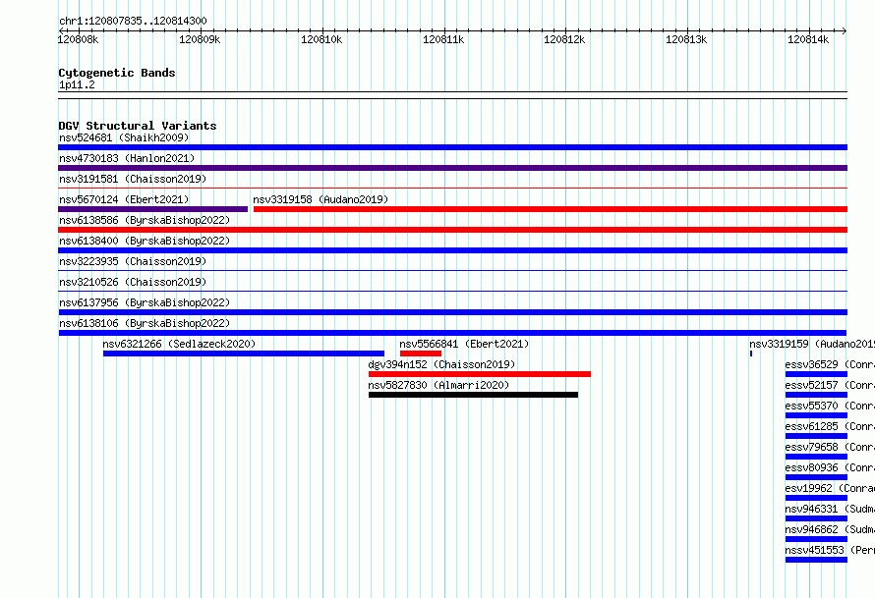Click the essv61285 blue bar

(816, 436)
